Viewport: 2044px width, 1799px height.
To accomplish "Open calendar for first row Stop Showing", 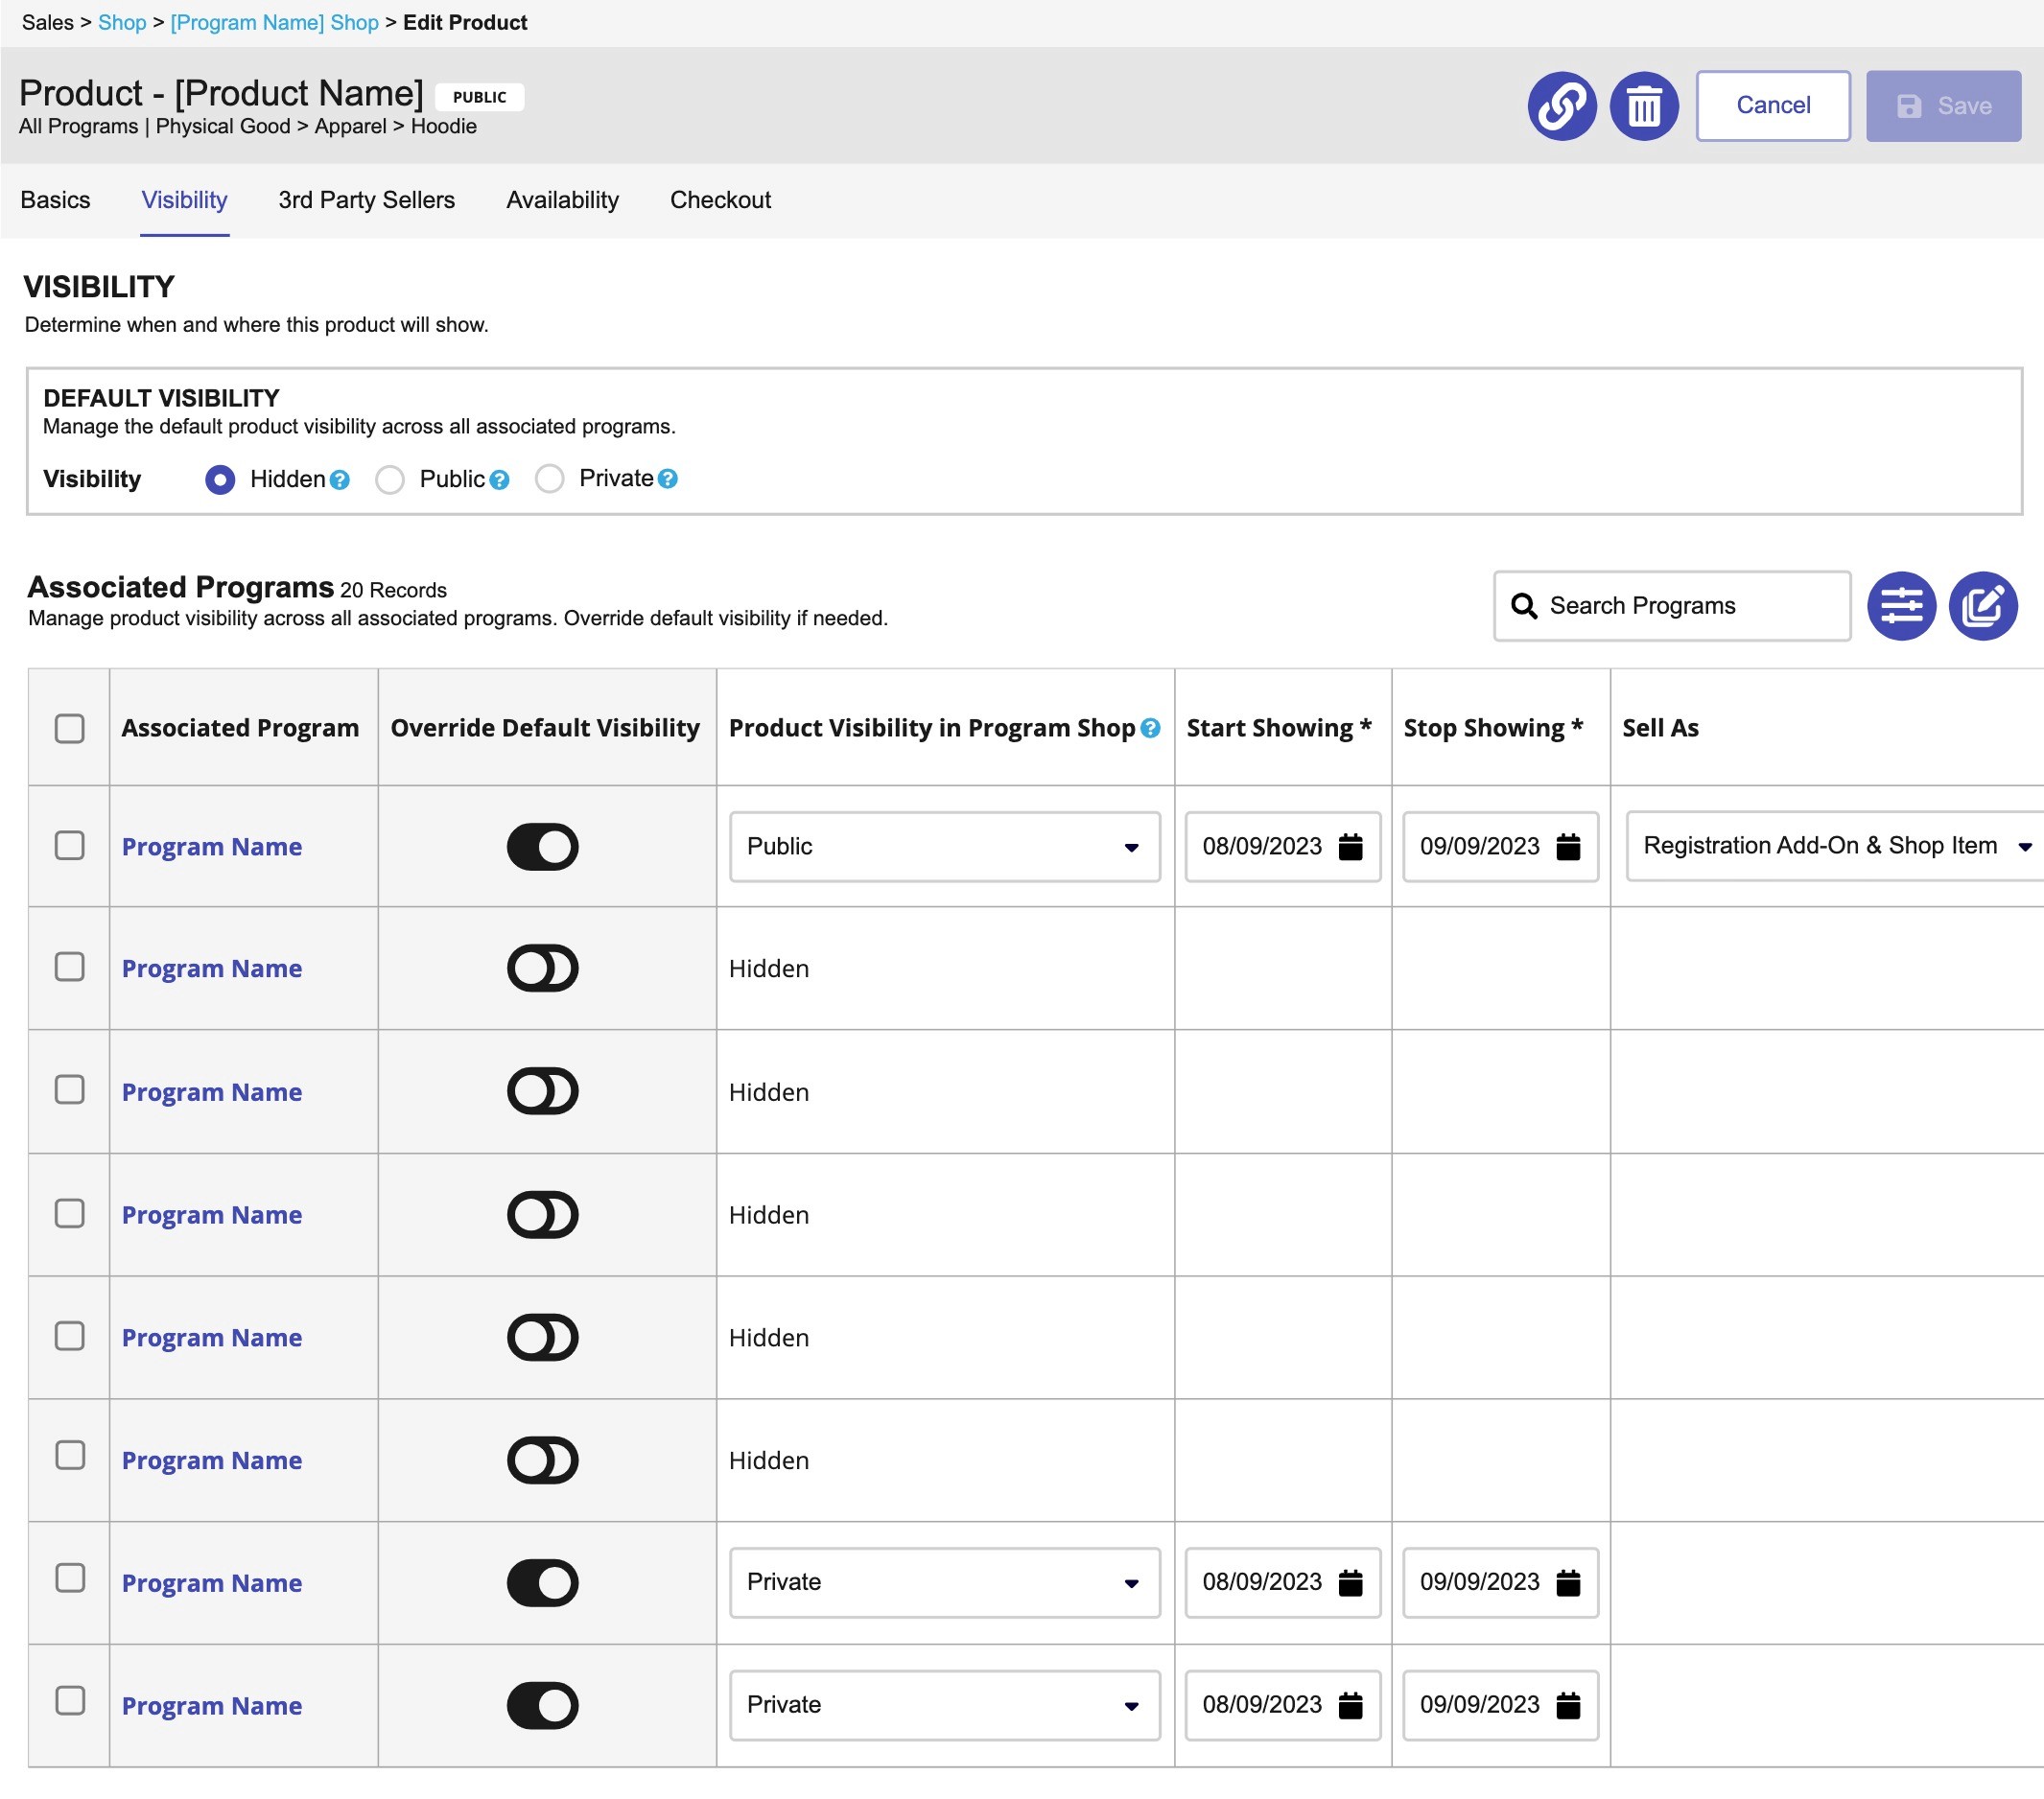I will [1568, 847].
